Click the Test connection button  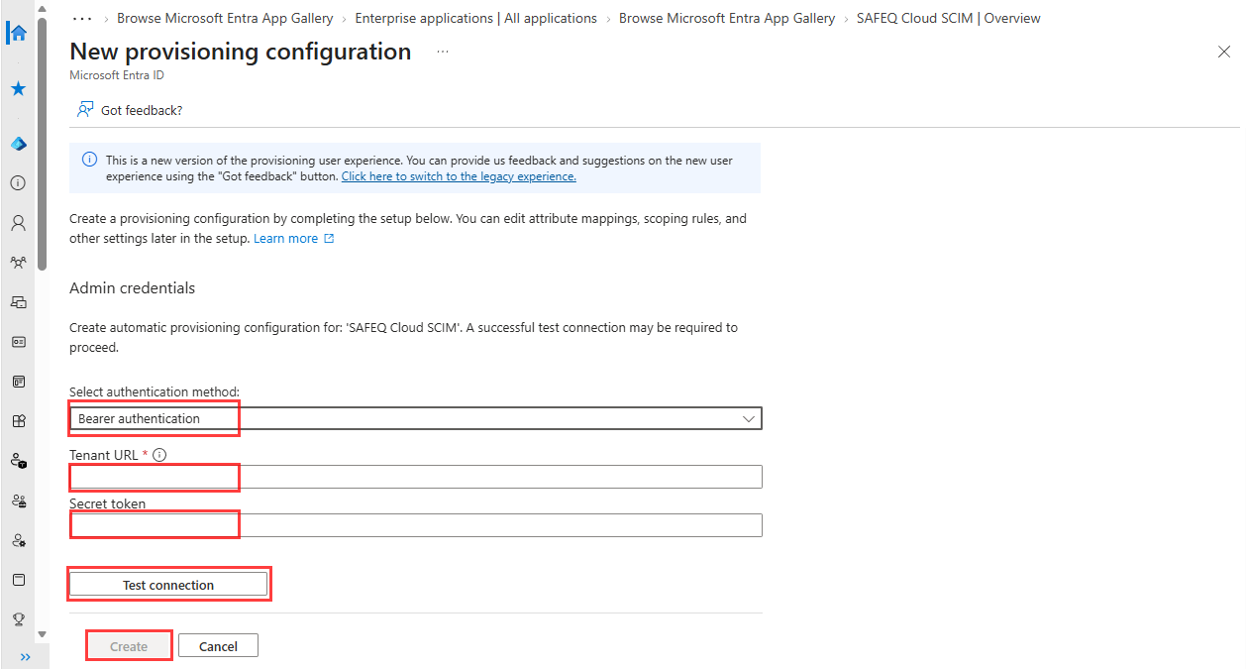(168, 585)
